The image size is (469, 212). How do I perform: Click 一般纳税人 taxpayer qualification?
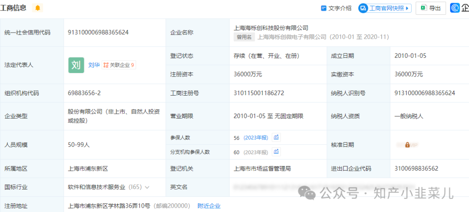[409, 116]
